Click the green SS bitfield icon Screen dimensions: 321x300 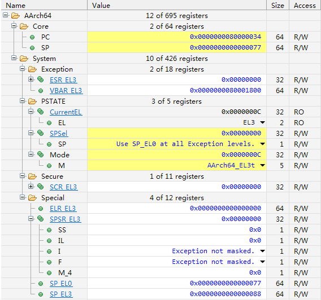tap(49, 230)
